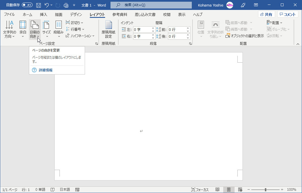
Task: Click the Print Preview icon in quick access
Action: [66, 5]
